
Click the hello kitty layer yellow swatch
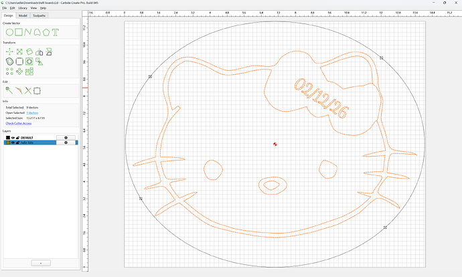8,143
